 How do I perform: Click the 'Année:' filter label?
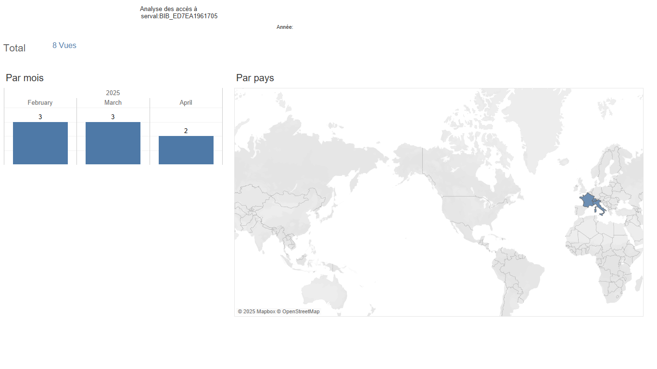tap(285, 27)
